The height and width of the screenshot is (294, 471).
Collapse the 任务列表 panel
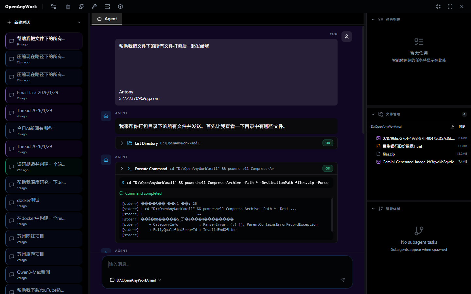373,19
